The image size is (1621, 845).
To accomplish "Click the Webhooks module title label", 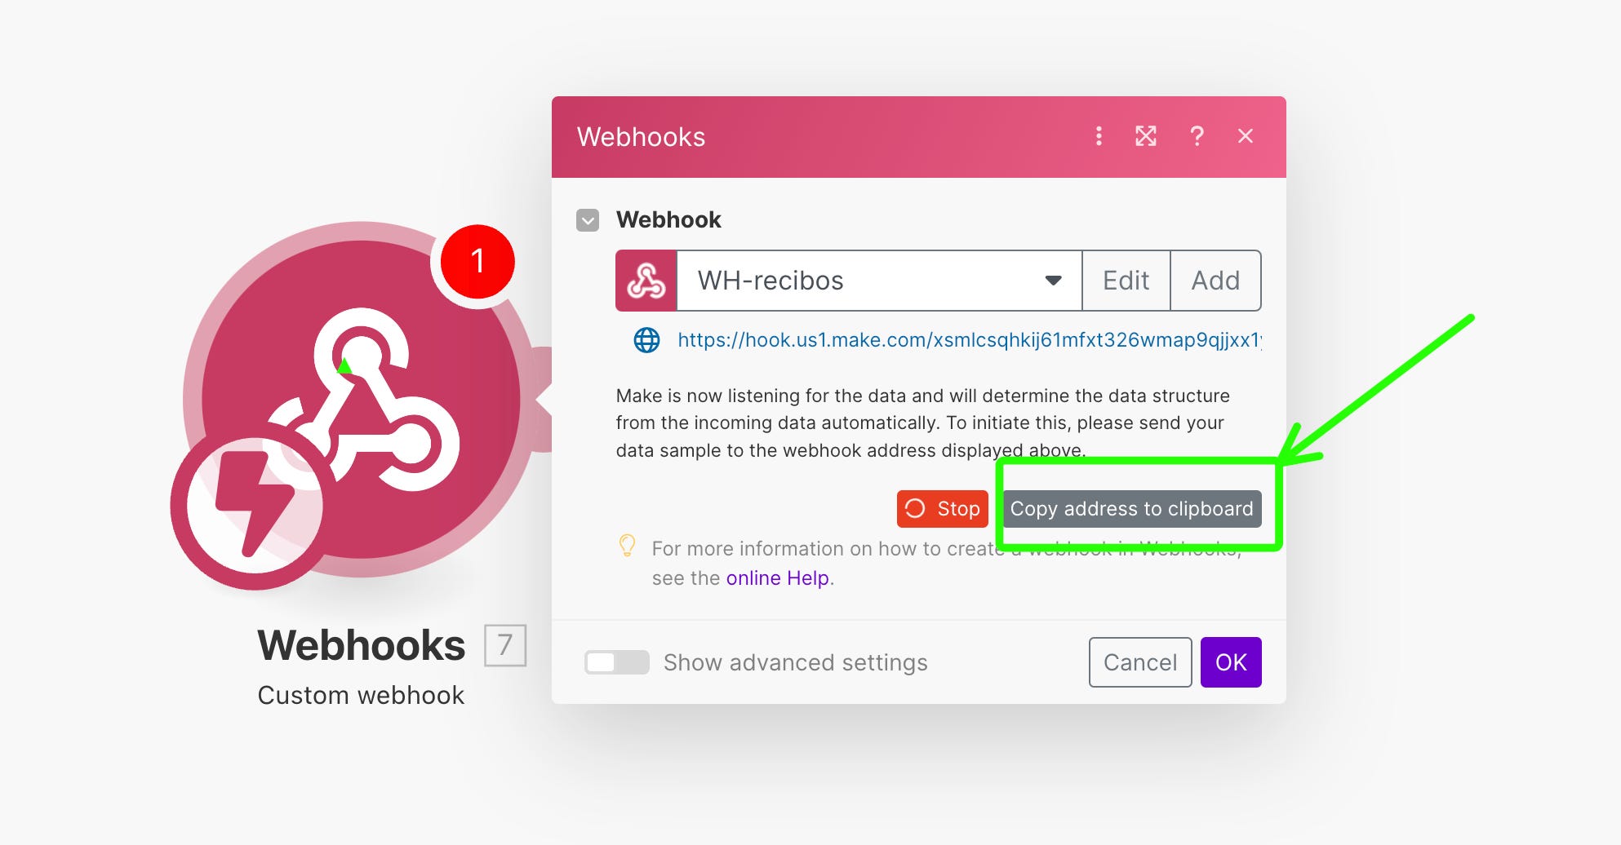I will click(362, 645).
